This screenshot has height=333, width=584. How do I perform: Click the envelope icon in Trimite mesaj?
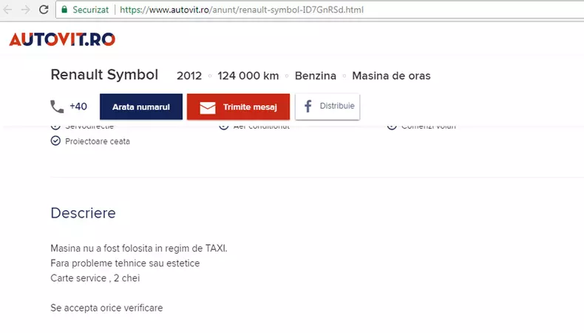coord(208,107)
